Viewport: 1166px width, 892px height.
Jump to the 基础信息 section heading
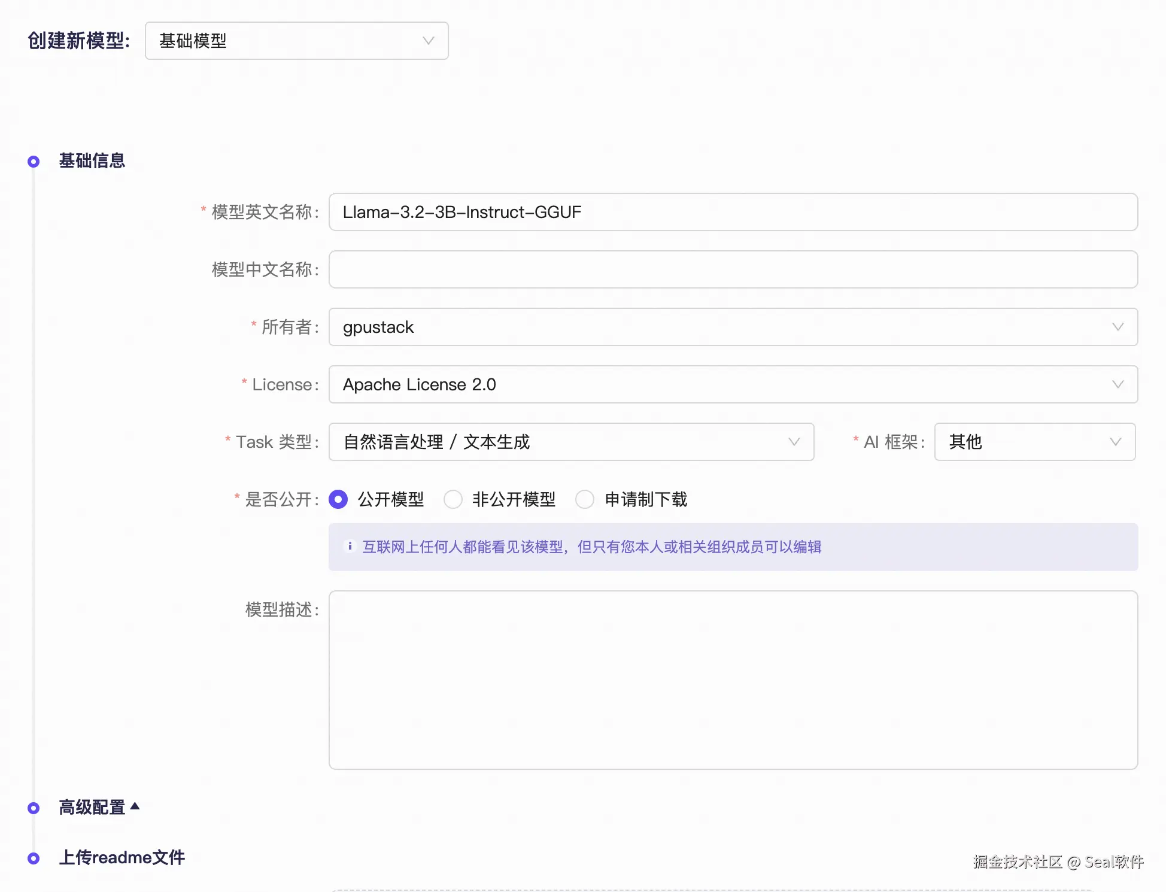(x=92, y=161)
